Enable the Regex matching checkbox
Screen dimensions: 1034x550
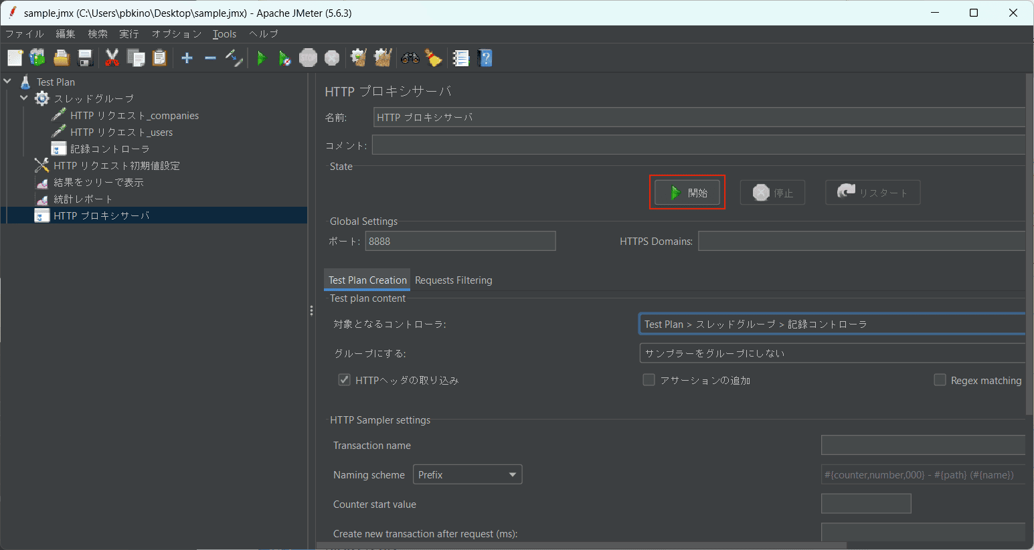(940, 379)
